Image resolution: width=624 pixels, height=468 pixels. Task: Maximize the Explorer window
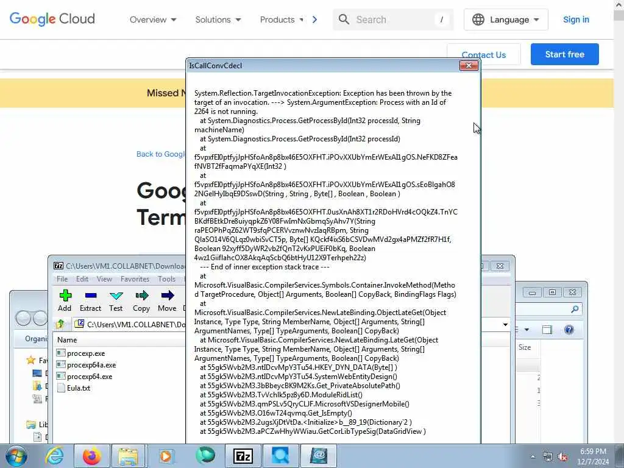[552, 292]
